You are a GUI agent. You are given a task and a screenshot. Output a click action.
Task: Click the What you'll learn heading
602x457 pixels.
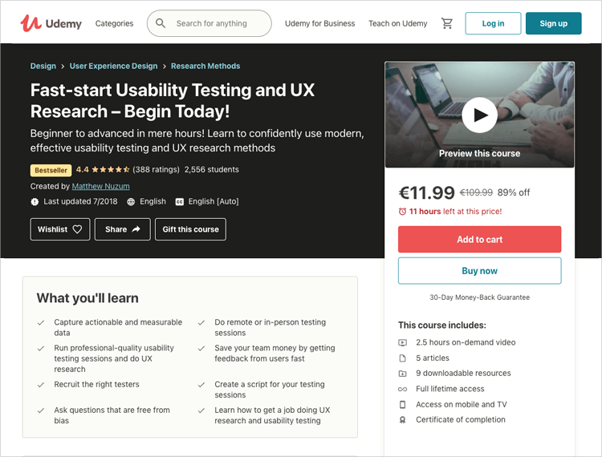coord(87,298)
